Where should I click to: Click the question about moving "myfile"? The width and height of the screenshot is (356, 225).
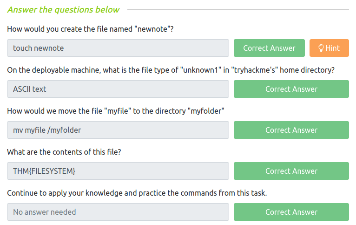coord(116,111)
